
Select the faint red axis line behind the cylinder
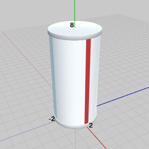(27, 60)
